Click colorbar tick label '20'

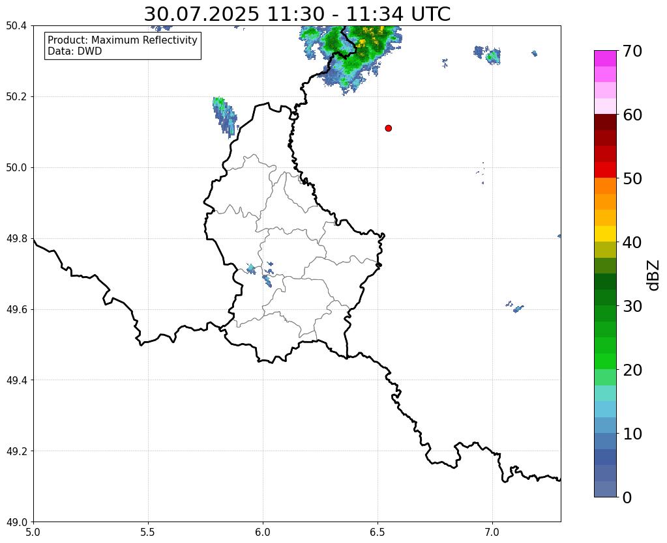tap(632, 370)
